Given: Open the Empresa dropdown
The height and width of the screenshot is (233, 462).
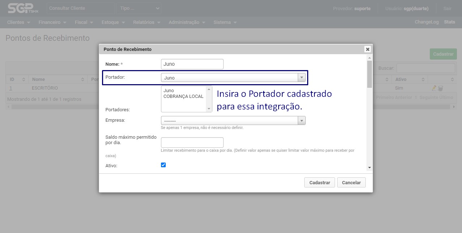Looking at the screenshot, I should pyautogui.click(x=233, y=121).
